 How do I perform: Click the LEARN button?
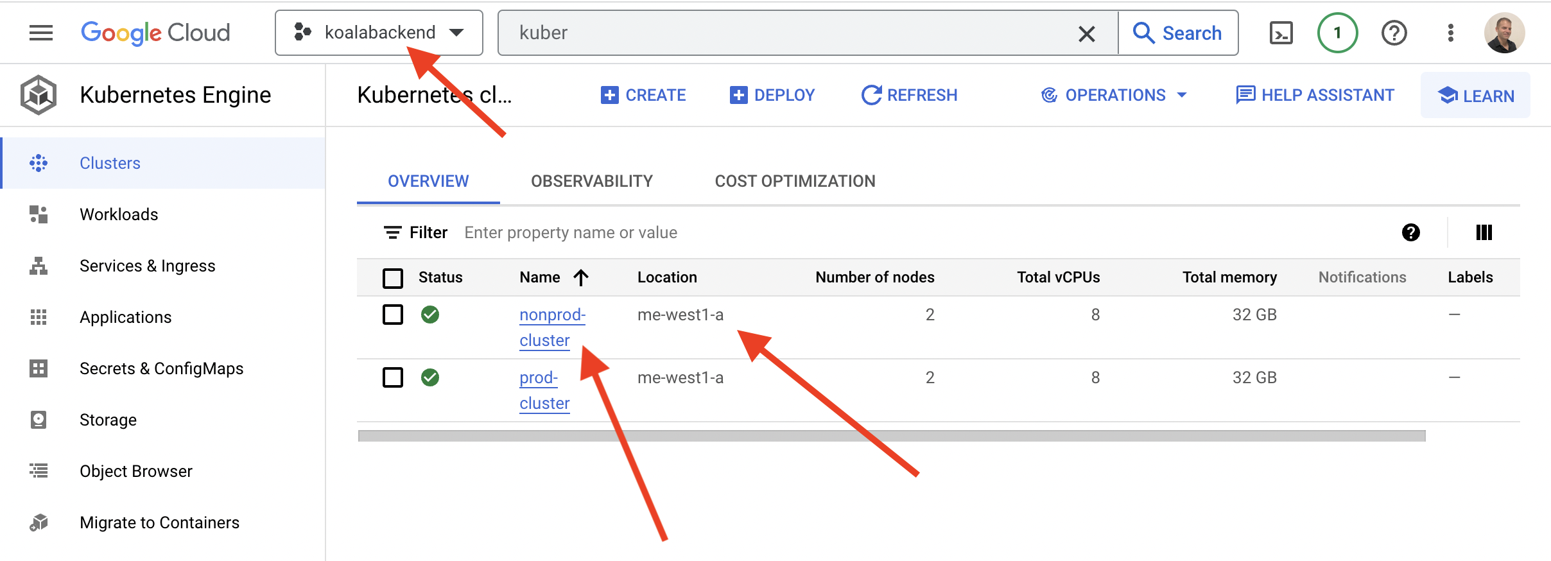click(1475, 96)
